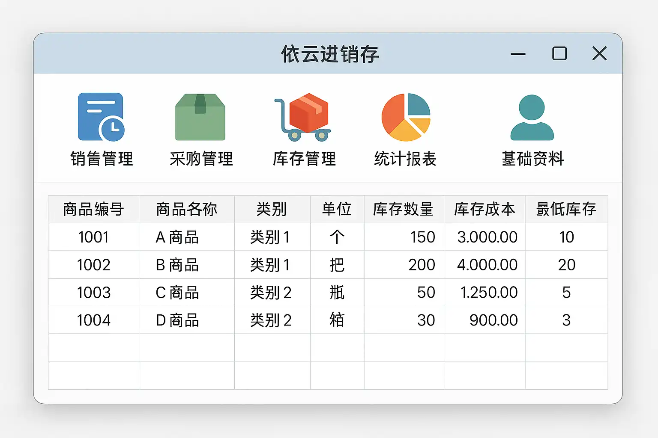658x438 pixels.
Task: Click the 200 stock quantity cell
Action: 422,265
